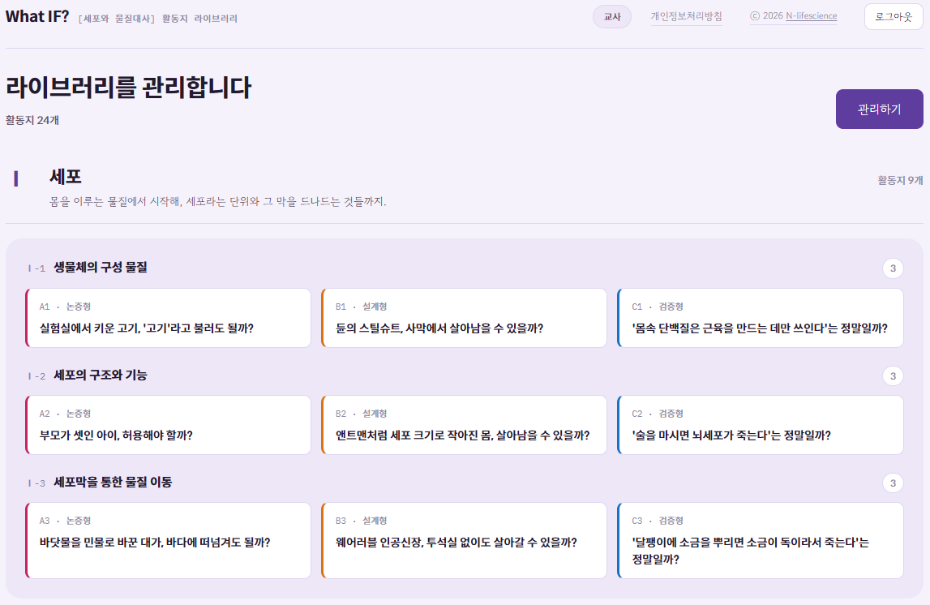Click the 세포의 구조와 기능 section title
This screenshot has width=930, height=605.
(101, 375)
